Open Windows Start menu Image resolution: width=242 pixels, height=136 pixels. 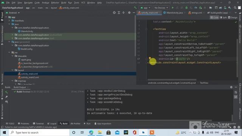point(4,133)
